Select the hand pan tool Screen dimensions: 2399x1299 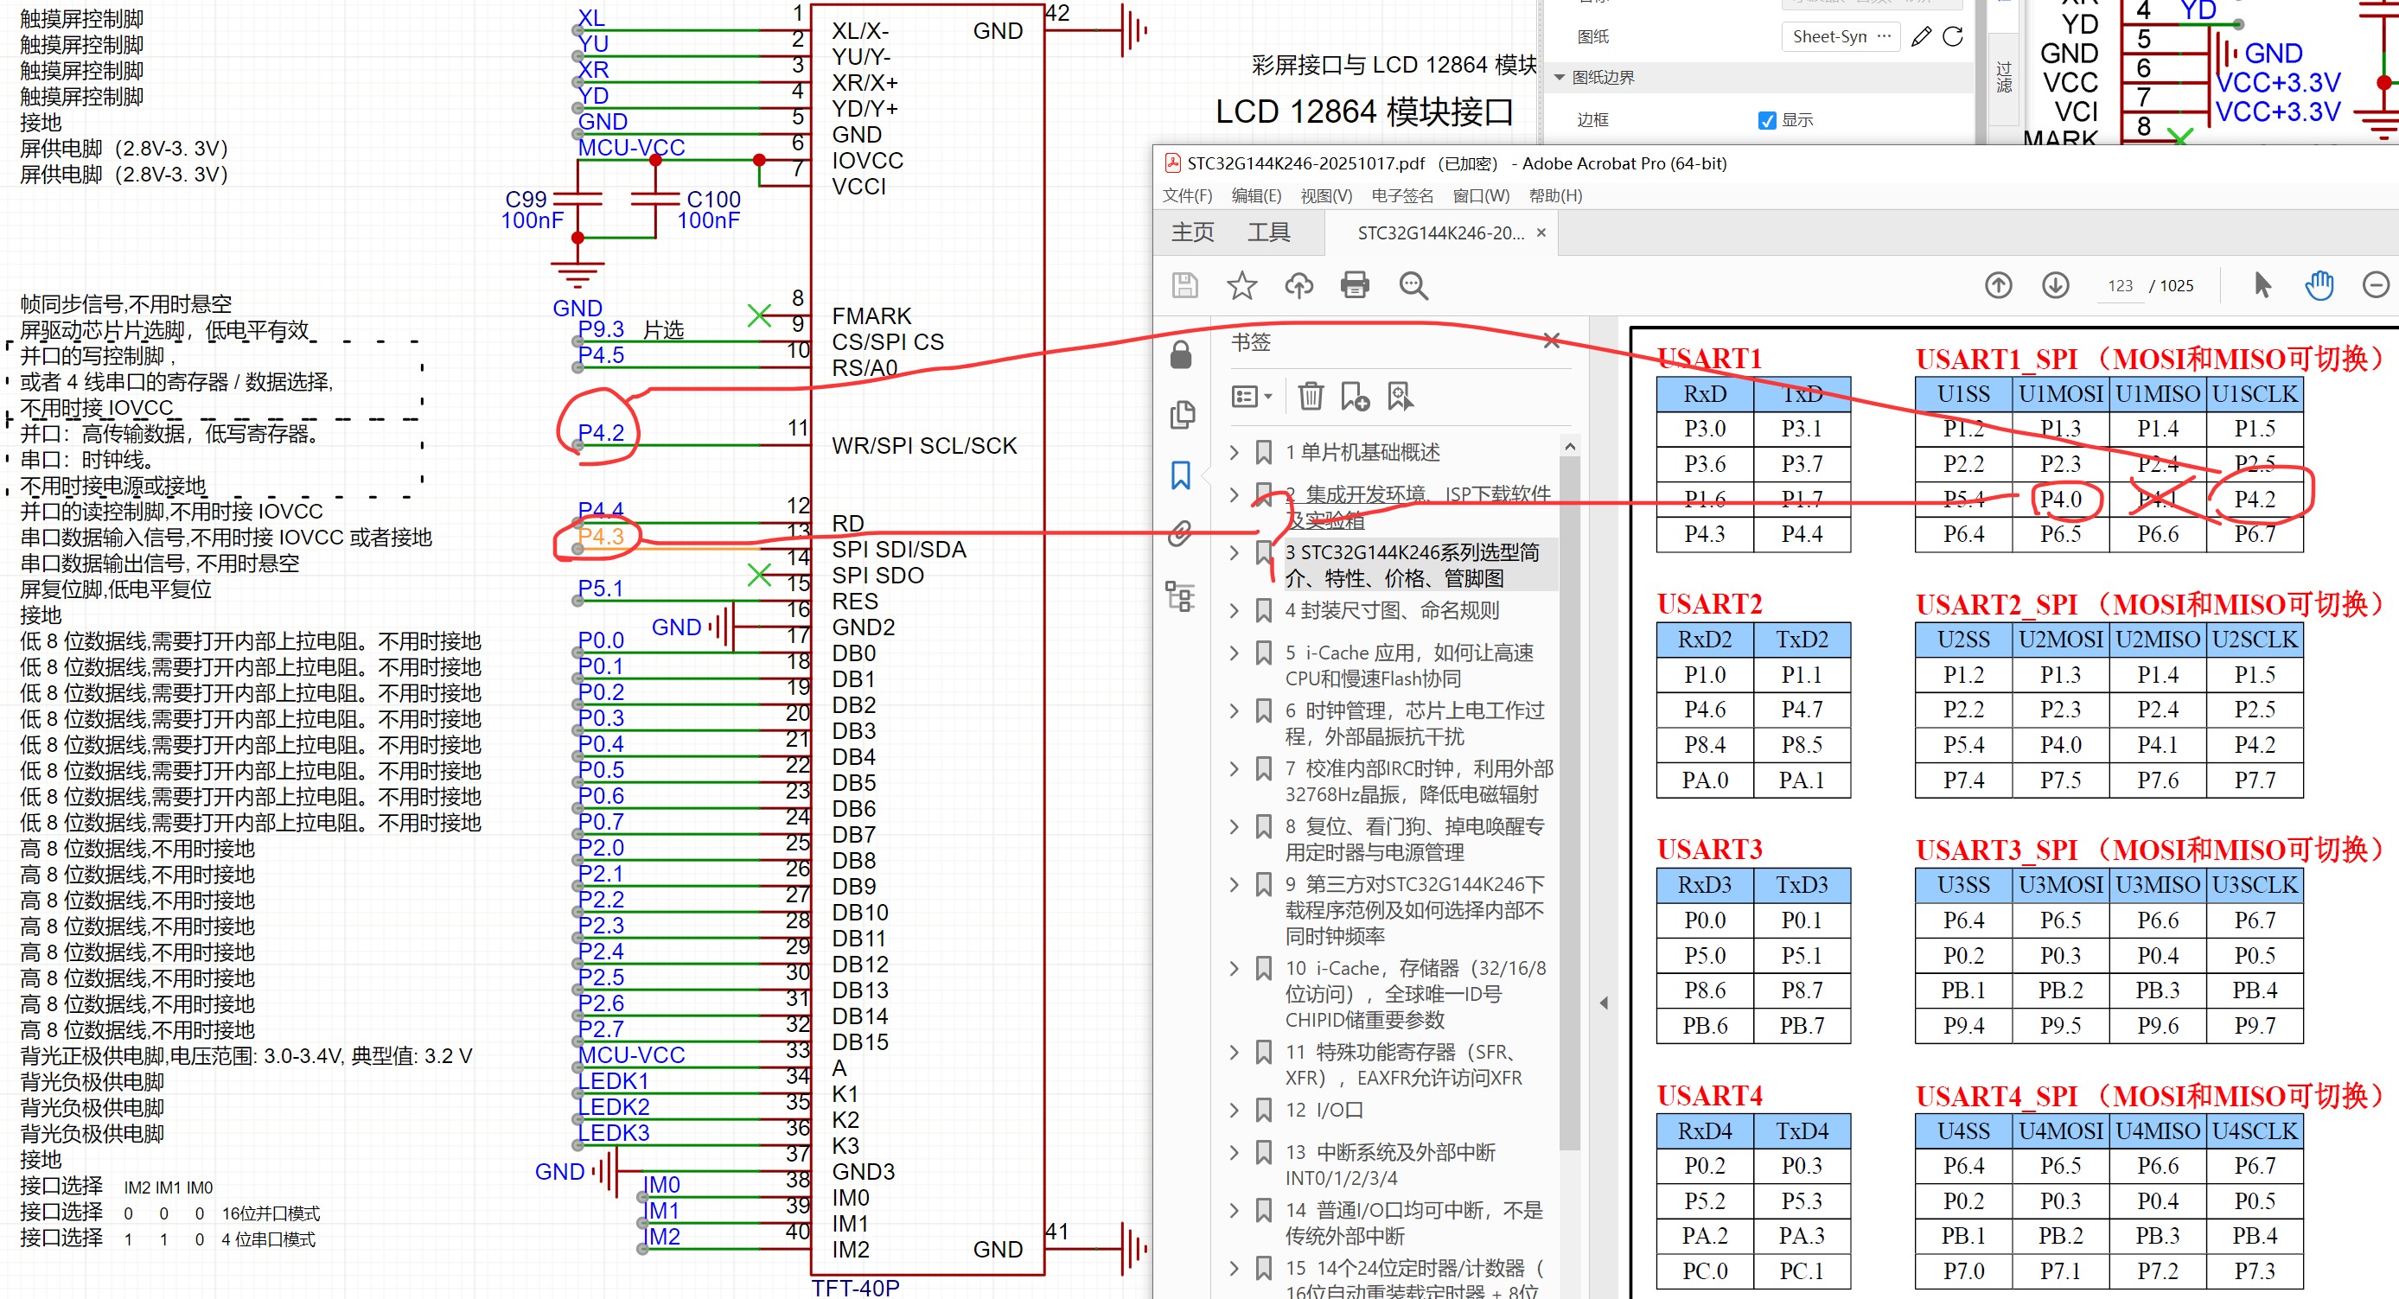(x=2319, y=285)
